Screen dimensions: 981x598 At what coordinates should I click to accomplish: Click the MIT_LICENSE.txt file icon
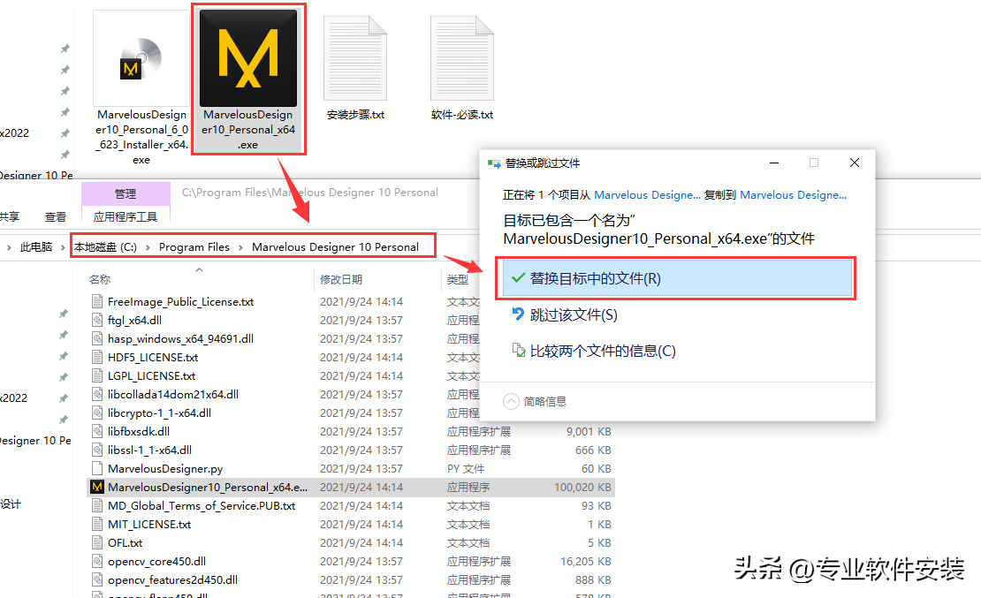click(x=97, y=524)
